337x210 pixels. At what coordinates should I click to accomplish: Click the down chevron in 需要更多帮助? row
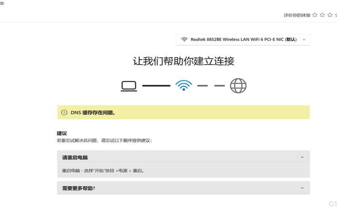tap(302, 188)
